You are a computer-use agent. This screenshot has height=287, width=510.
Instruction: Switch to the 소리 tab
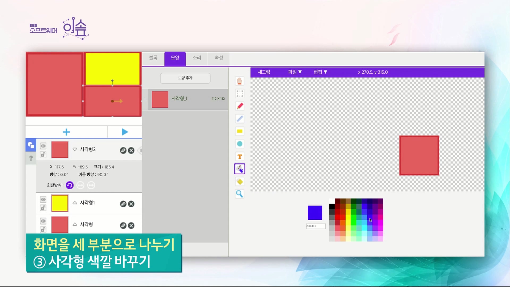click(197, 58)
